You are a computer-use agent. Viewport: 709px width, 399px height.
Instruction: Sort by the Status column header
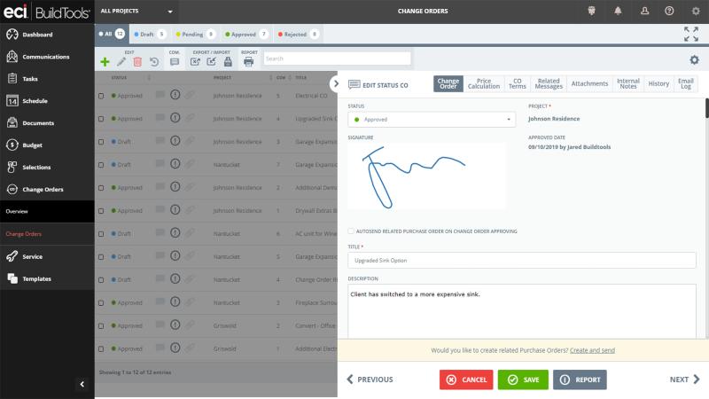coord(119,78)
